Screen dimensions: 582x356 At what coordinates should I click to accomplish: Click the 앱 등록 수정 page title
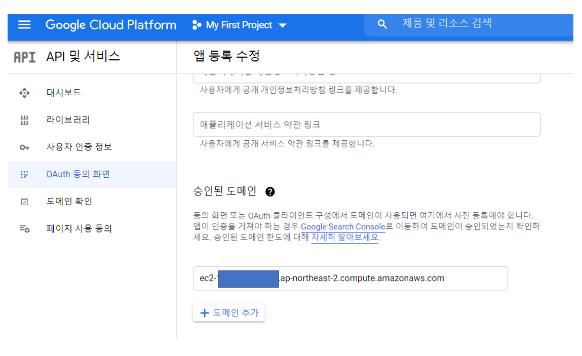click(226, 56)
